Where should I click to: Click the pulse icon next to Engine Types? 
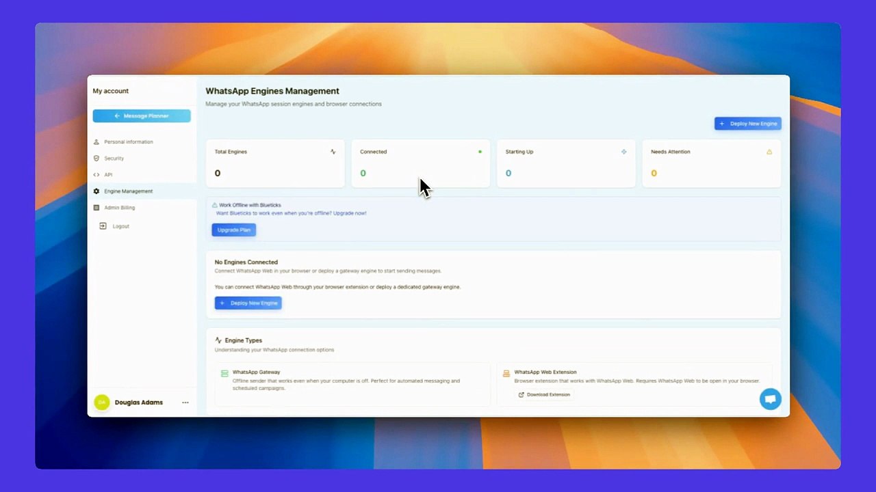click(x=218, y=340)
